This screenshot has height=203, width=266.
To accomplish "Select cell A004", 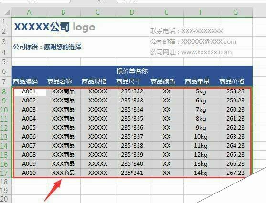I will [29, 119].
